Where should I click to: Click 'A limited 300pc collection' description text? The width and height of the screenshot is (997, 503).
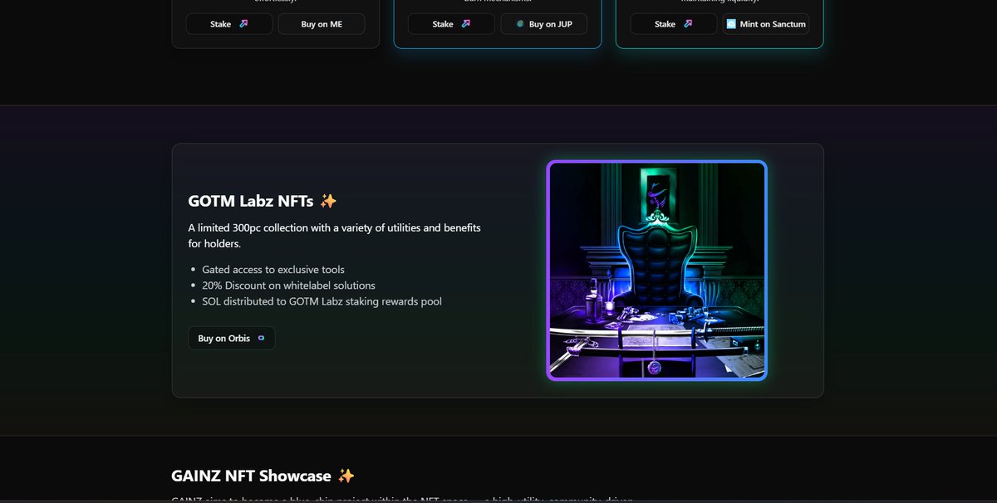(334, 236)
